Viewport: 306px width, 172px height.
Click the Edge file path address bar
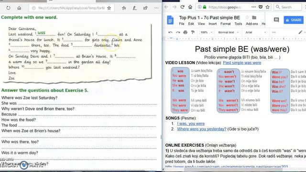[x=71, y=8]
